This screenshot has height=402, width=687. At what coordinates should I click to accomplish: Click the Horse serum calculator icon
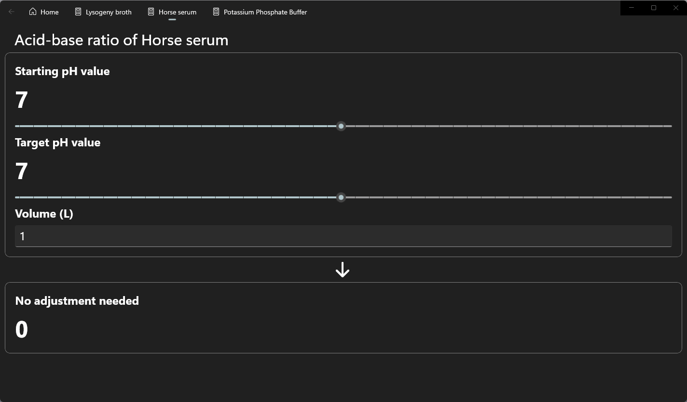[151, 12]
